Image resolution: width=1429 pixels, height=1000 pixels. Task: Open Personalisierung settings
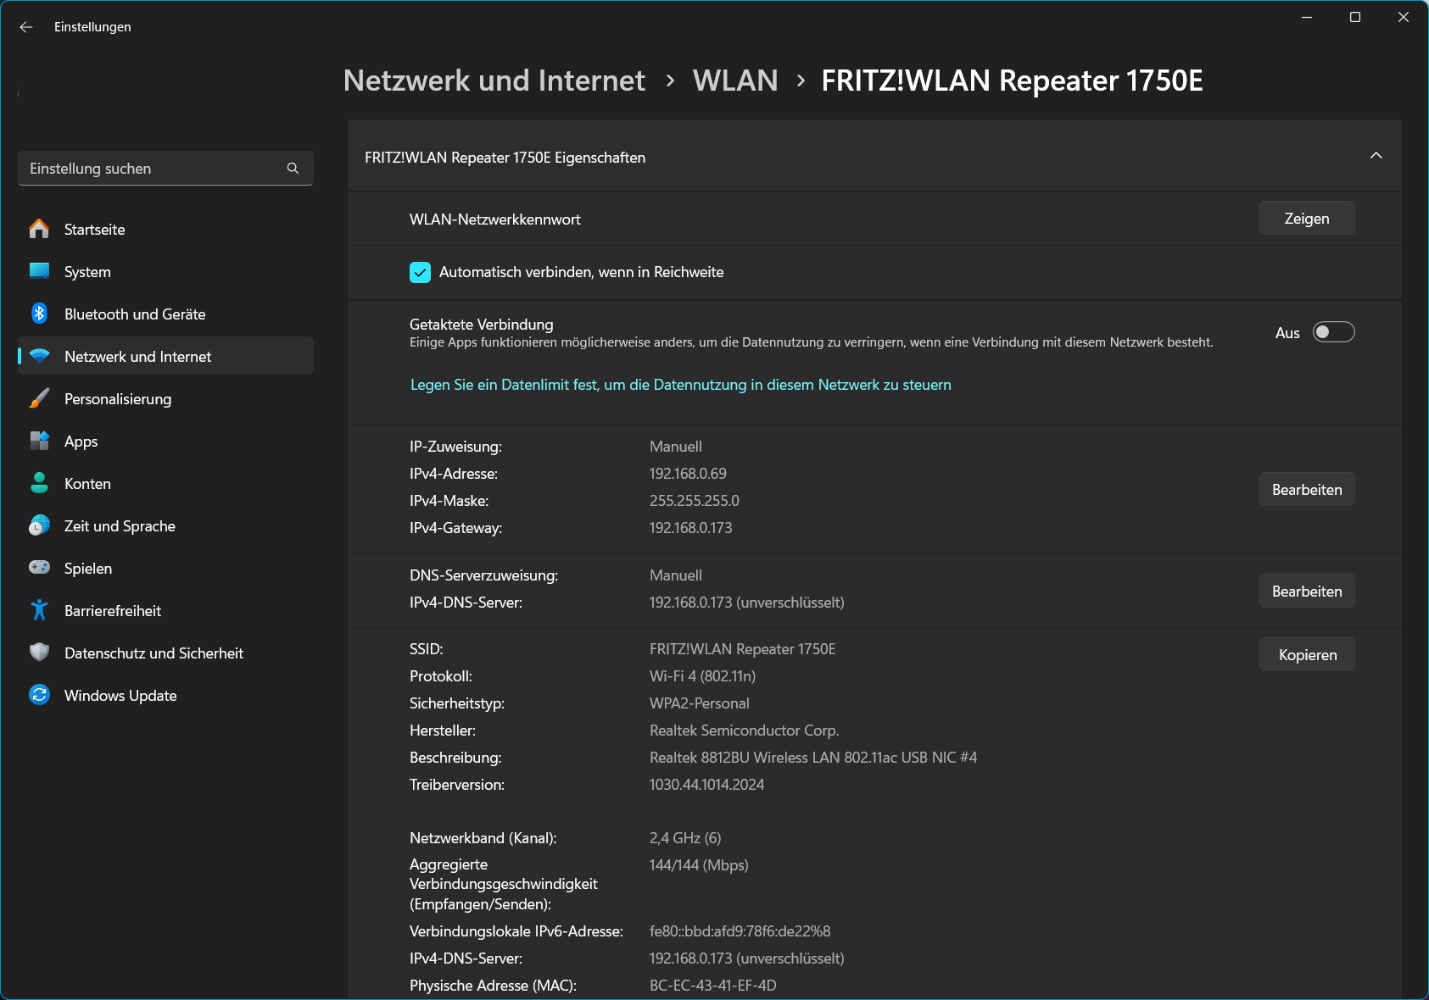118,398
